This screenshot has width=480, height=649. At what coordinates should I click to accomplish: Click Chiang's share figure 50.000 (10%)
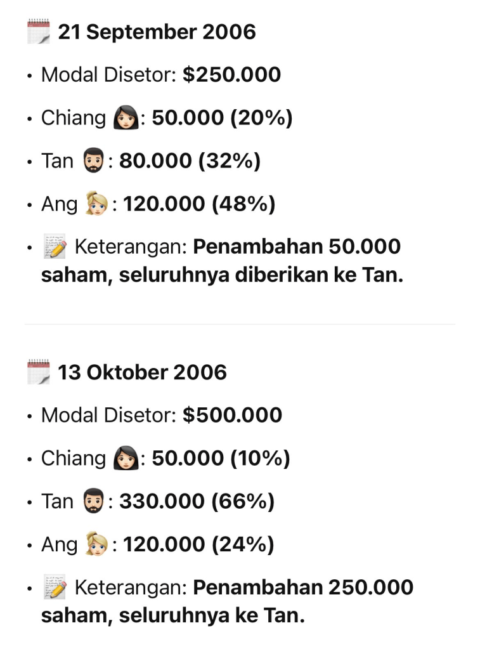(x=221, y=459)
